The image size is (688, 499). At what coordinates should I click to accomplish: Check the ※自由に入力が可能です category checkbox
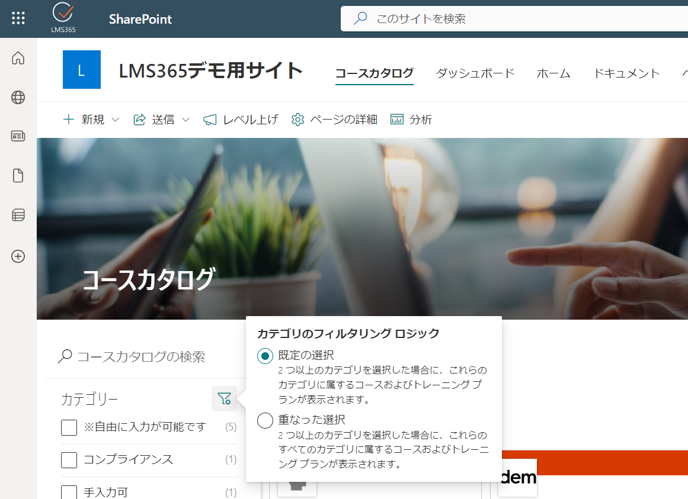pyautogui.click(x=69, y=427)
